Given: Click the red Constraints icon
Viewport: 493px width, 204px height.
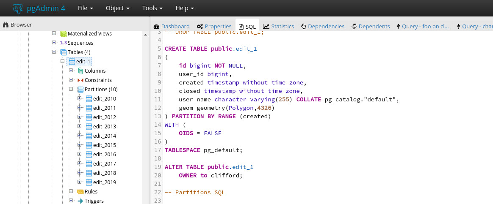Looking at the screenshot, I should (80, 80).
